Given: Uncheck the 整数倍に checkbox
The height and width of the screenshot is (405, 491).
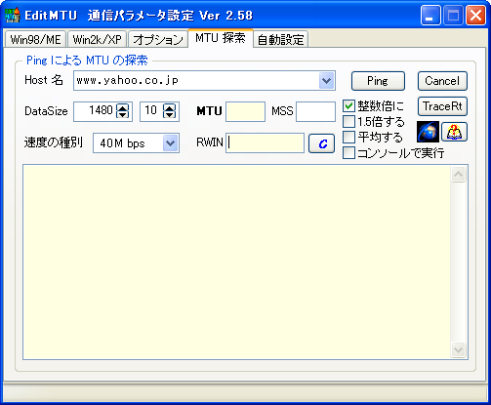Looking at the screenshot, I should click(348, 105).
